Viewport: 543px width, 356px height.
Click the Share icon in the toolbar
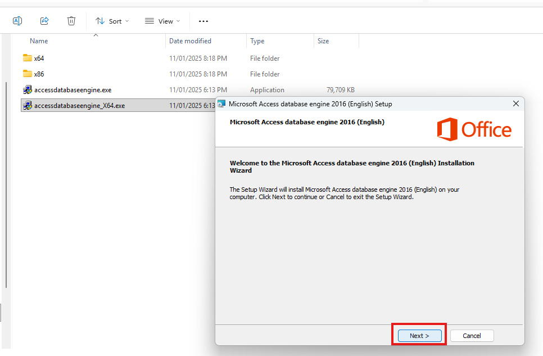[44, 20]
